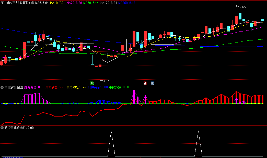Expand the 量化资金副图 indicator menu arrow
Image resolution: width=267 pixels, height=158 pixels.
coord(2,87)
